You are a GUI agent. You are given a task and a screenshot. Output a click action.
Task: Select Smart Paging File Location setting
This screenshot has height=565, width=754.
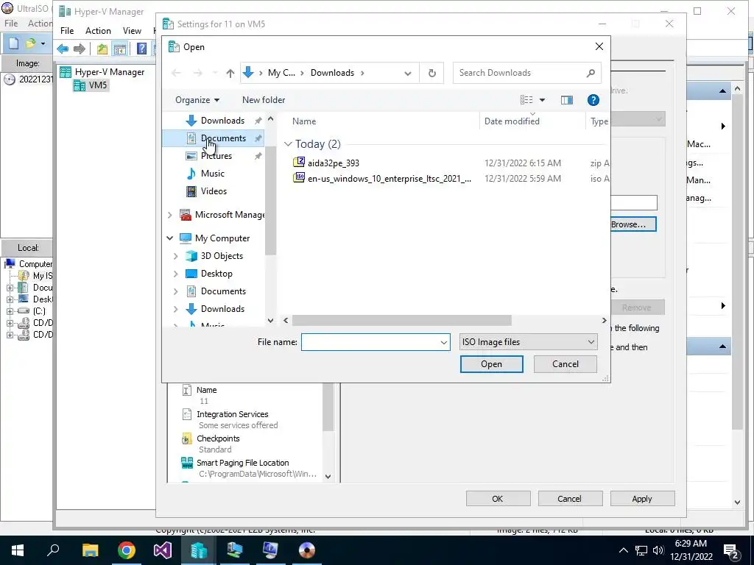coord(242,463)
